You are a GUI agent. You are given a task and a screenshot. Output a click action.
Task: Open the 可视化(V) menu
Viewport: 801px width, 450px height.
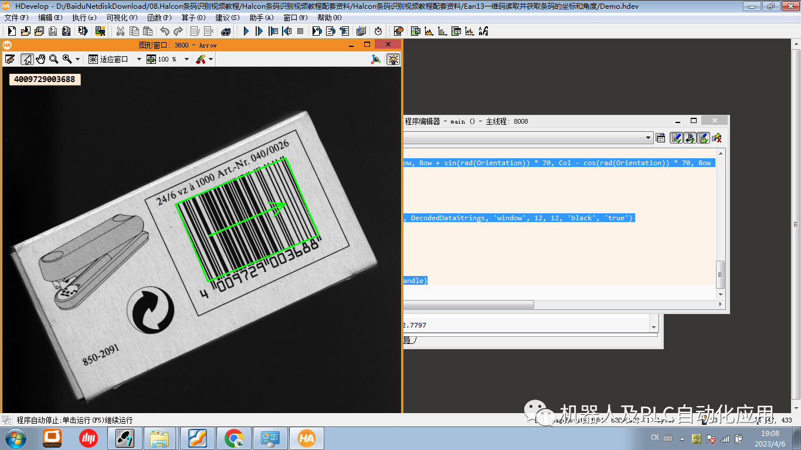121,18
